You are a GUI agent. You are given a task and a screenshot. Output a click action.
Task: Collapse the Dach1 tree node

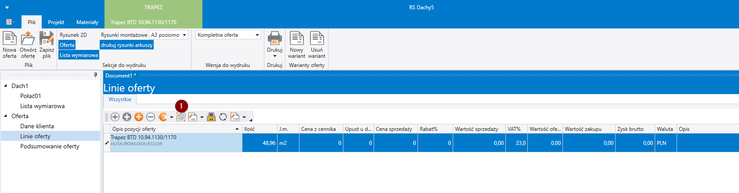coord(5,86)
